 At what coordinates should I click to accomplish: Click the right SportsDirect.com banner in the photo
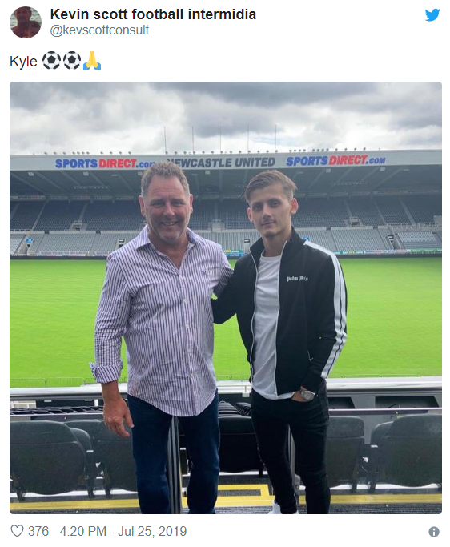(335, 160)
